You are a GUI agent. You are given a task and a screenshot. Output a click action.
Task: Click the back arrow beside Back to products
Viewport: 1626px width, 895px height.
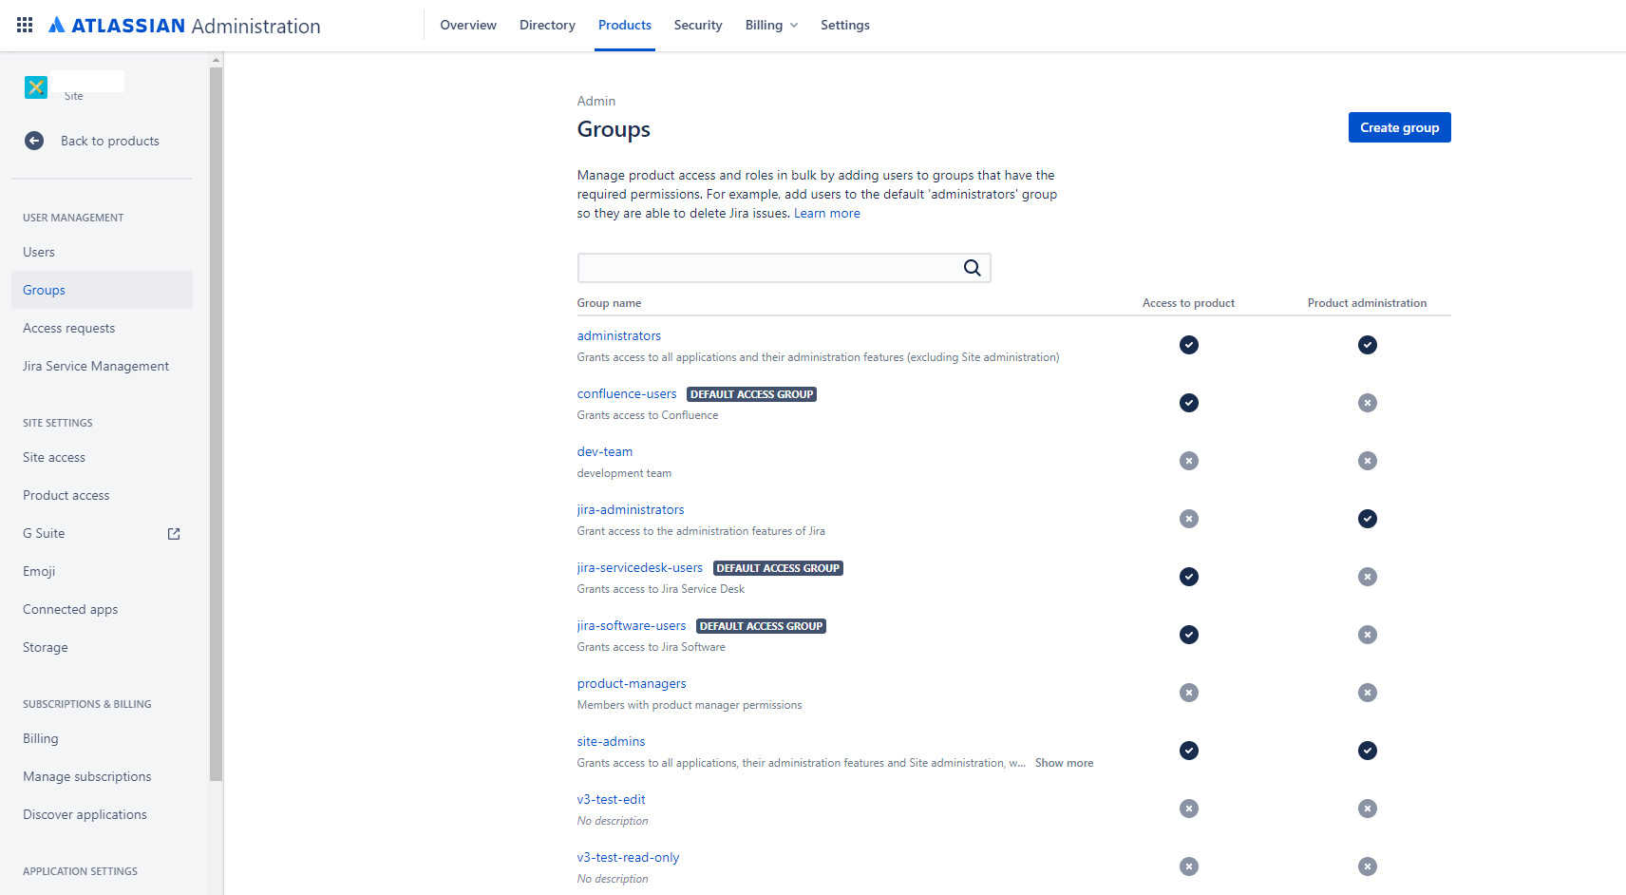(x=34, y=141)
